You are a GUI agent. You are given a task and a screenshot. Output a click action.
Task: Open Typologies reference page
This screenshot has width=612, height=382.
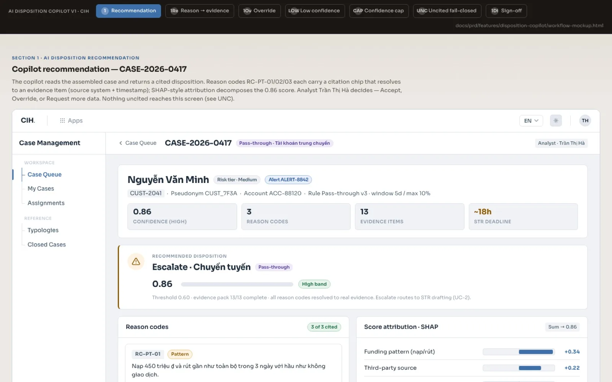43,230
